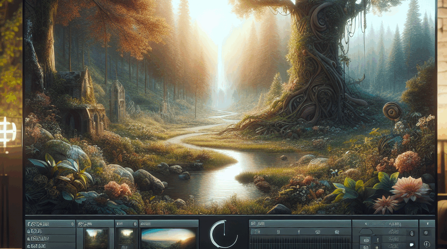The height and width of the screenshot is (249, 447).
Task: Open the wide sunset landscape thumbnail
Action: 168,239
